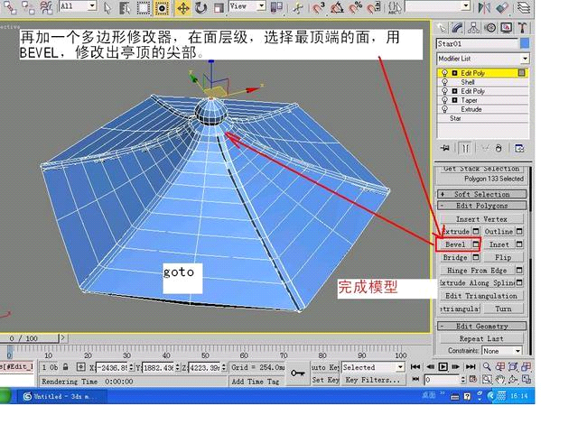Click the Hinge From Edge button
This screenshot has height=433, width=578.
(477, 271)
